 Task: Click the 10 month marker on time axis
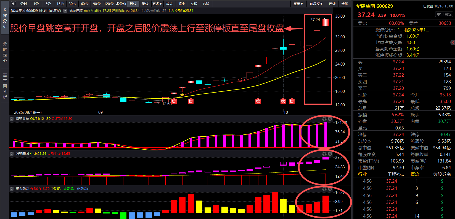click(286, 112)
